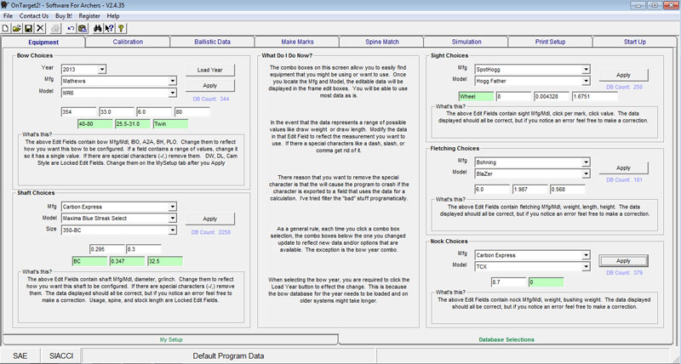
Task: Expand sight Model dropdown showing Hogg Father
Action: [x=586, y=81]
